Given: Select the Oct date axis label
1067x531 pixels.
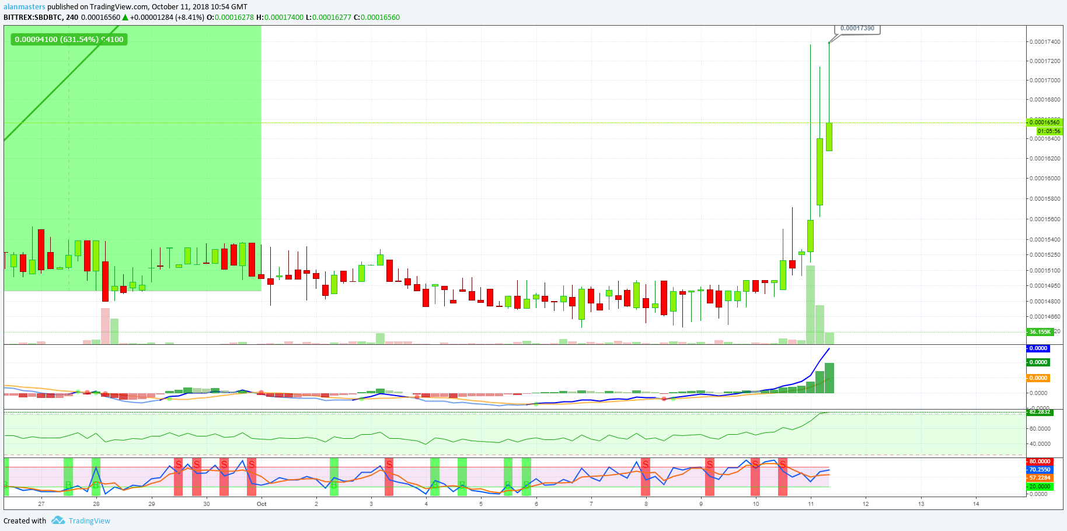Looking at the screenshot, I should (x=261, y=504).
